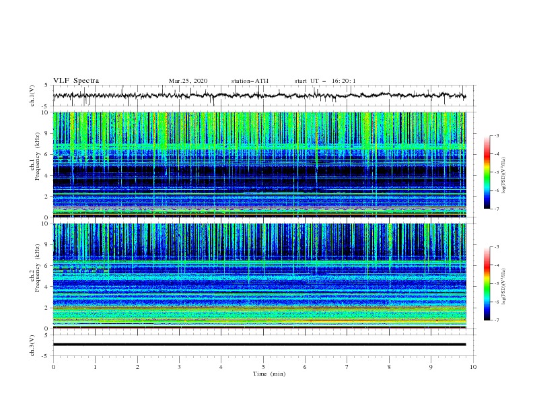Click the "-4" tick on ch.2 colorbar
Viewport: 533px width, 412px height.
(x=496, y=265)
